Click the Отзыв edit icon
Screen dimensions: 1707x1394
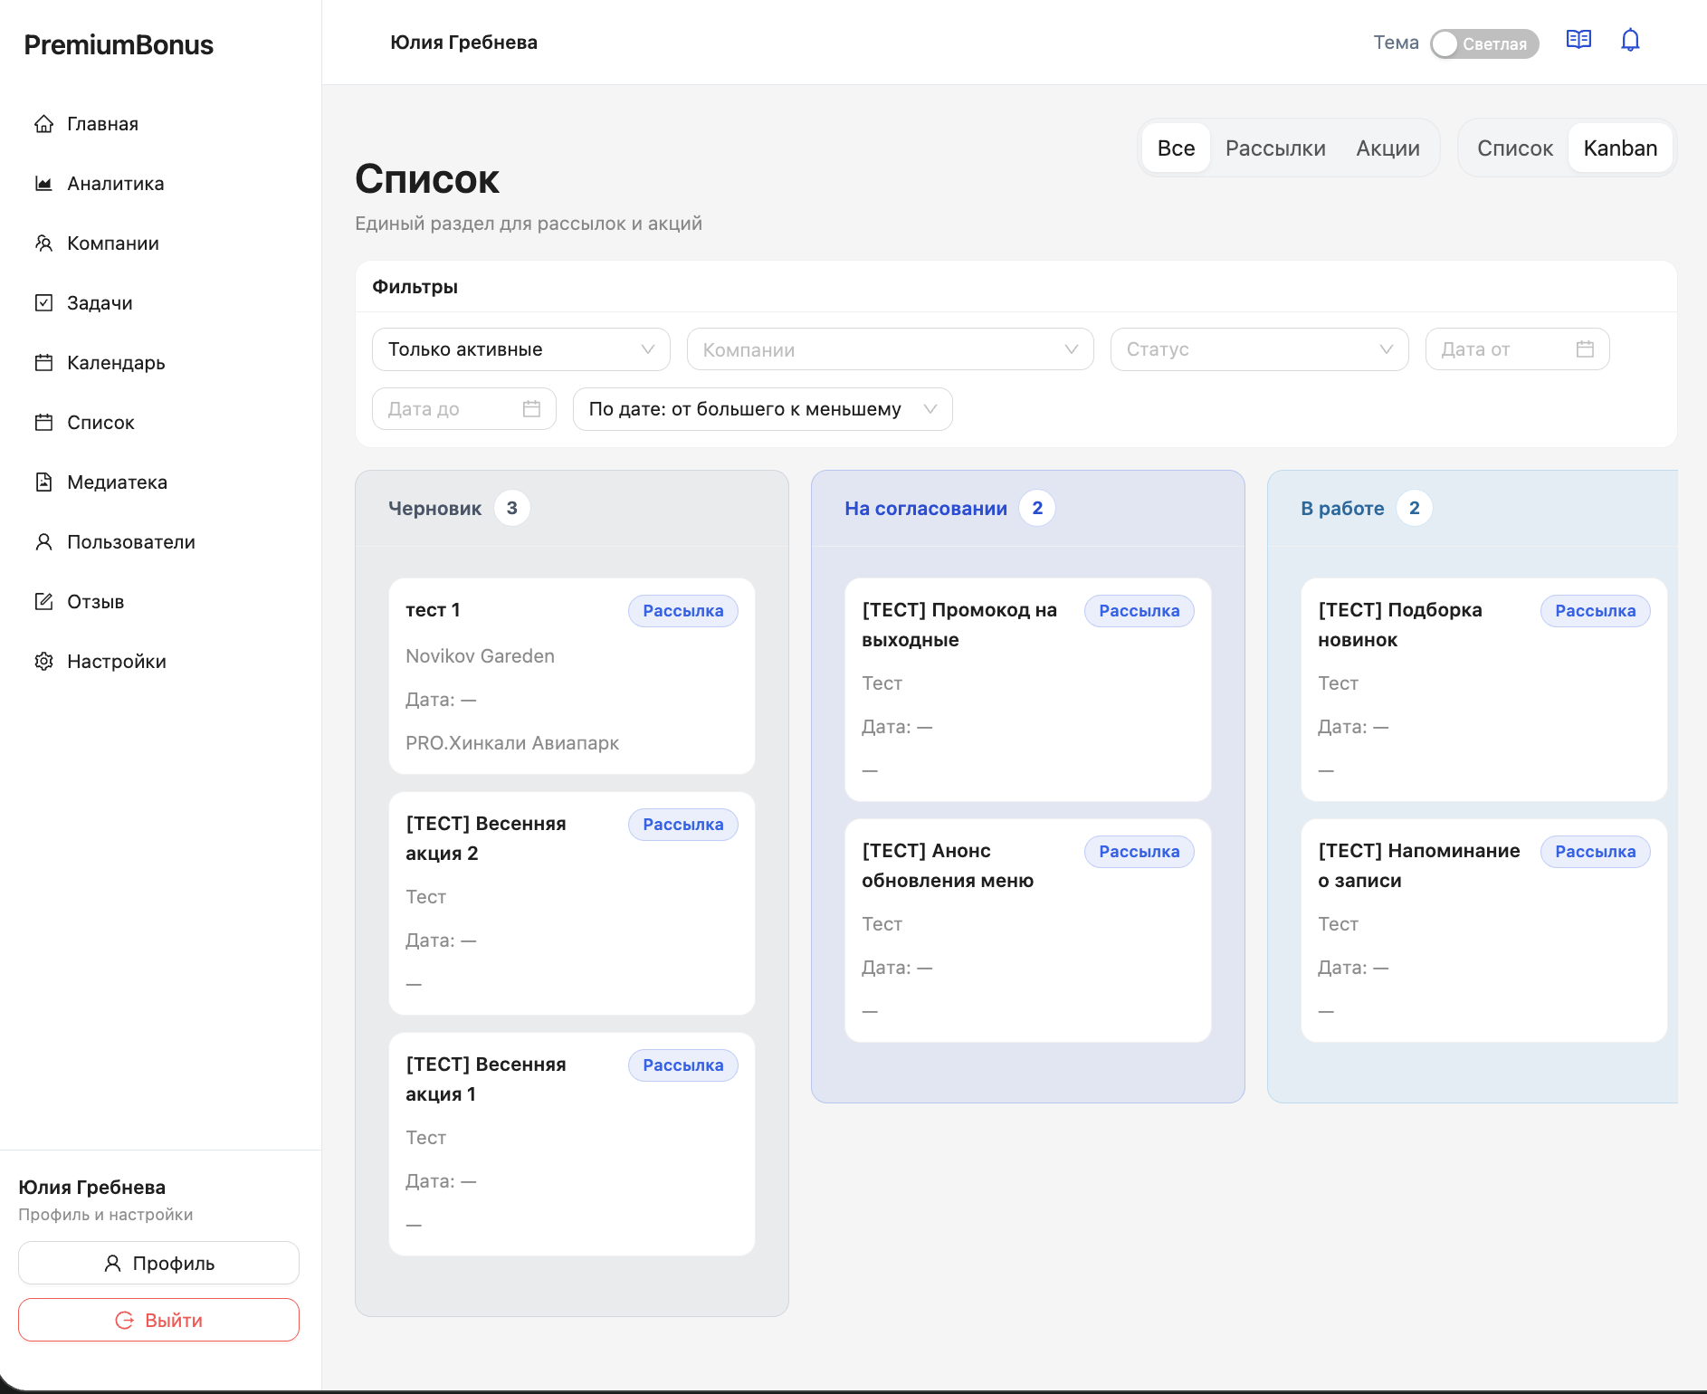[43, 602]
